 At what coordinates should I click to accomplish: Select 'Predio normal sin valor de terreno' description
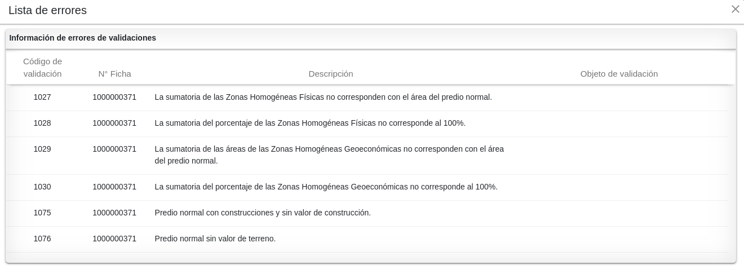click(215, 239)
